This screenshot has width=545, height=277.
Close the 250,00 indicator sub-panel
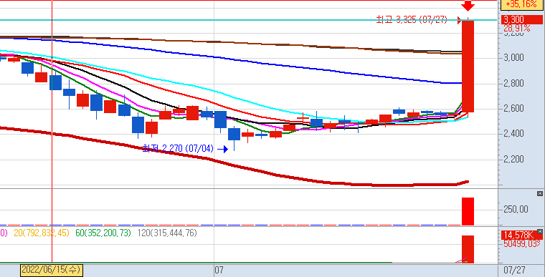click(x=539, y=193)
